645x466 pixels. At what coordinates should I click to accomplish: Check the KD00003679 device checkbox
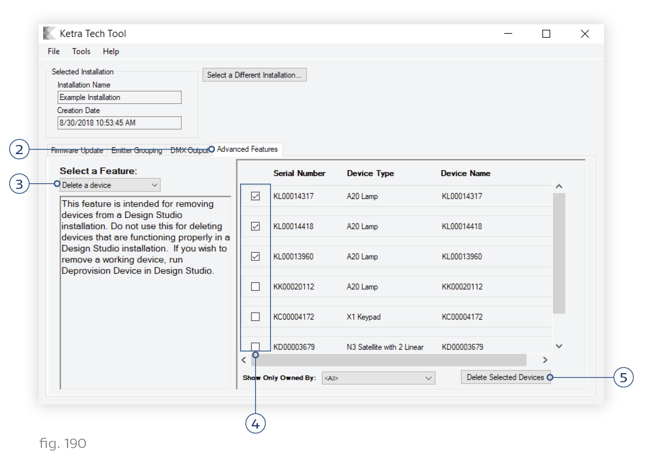[x=255, y=347]
